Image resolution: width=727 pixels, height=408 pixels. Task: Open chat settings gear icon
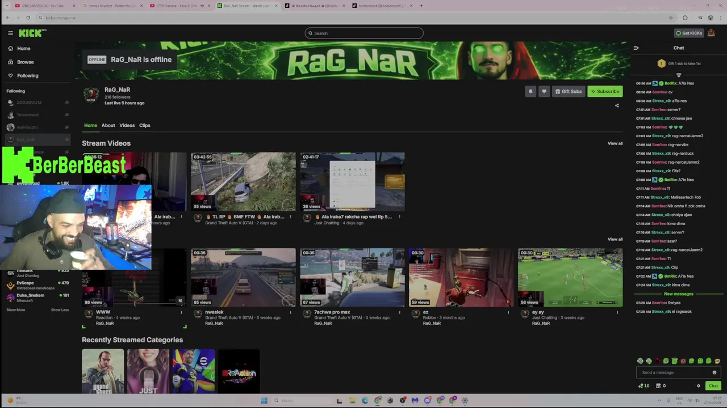pyautogui.click(x=699, y=386)
